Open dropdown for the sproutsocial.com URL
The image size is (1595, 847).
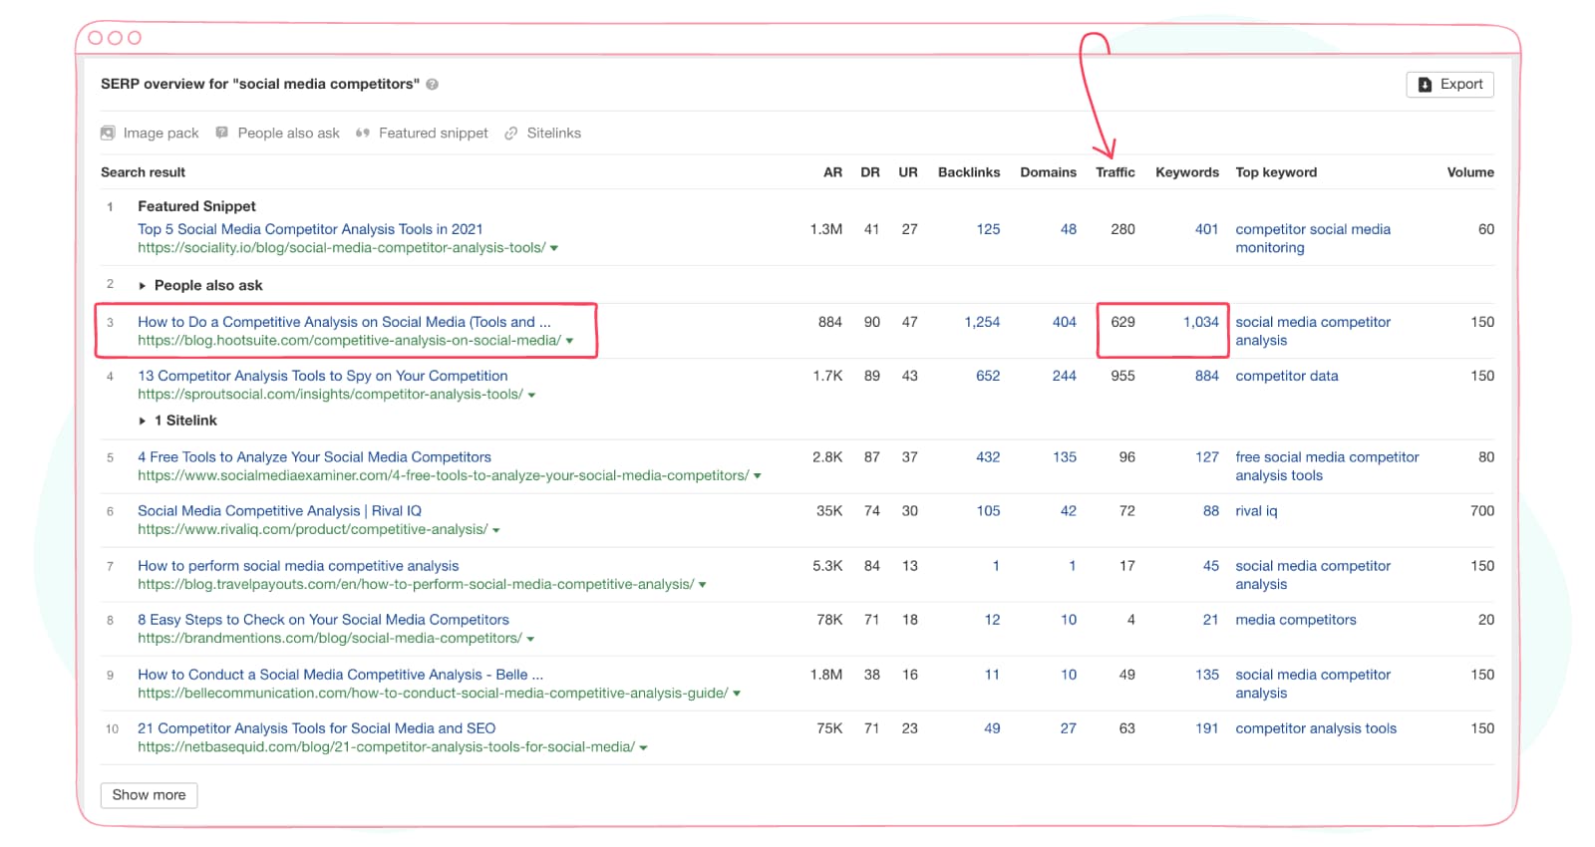point(531,395)
